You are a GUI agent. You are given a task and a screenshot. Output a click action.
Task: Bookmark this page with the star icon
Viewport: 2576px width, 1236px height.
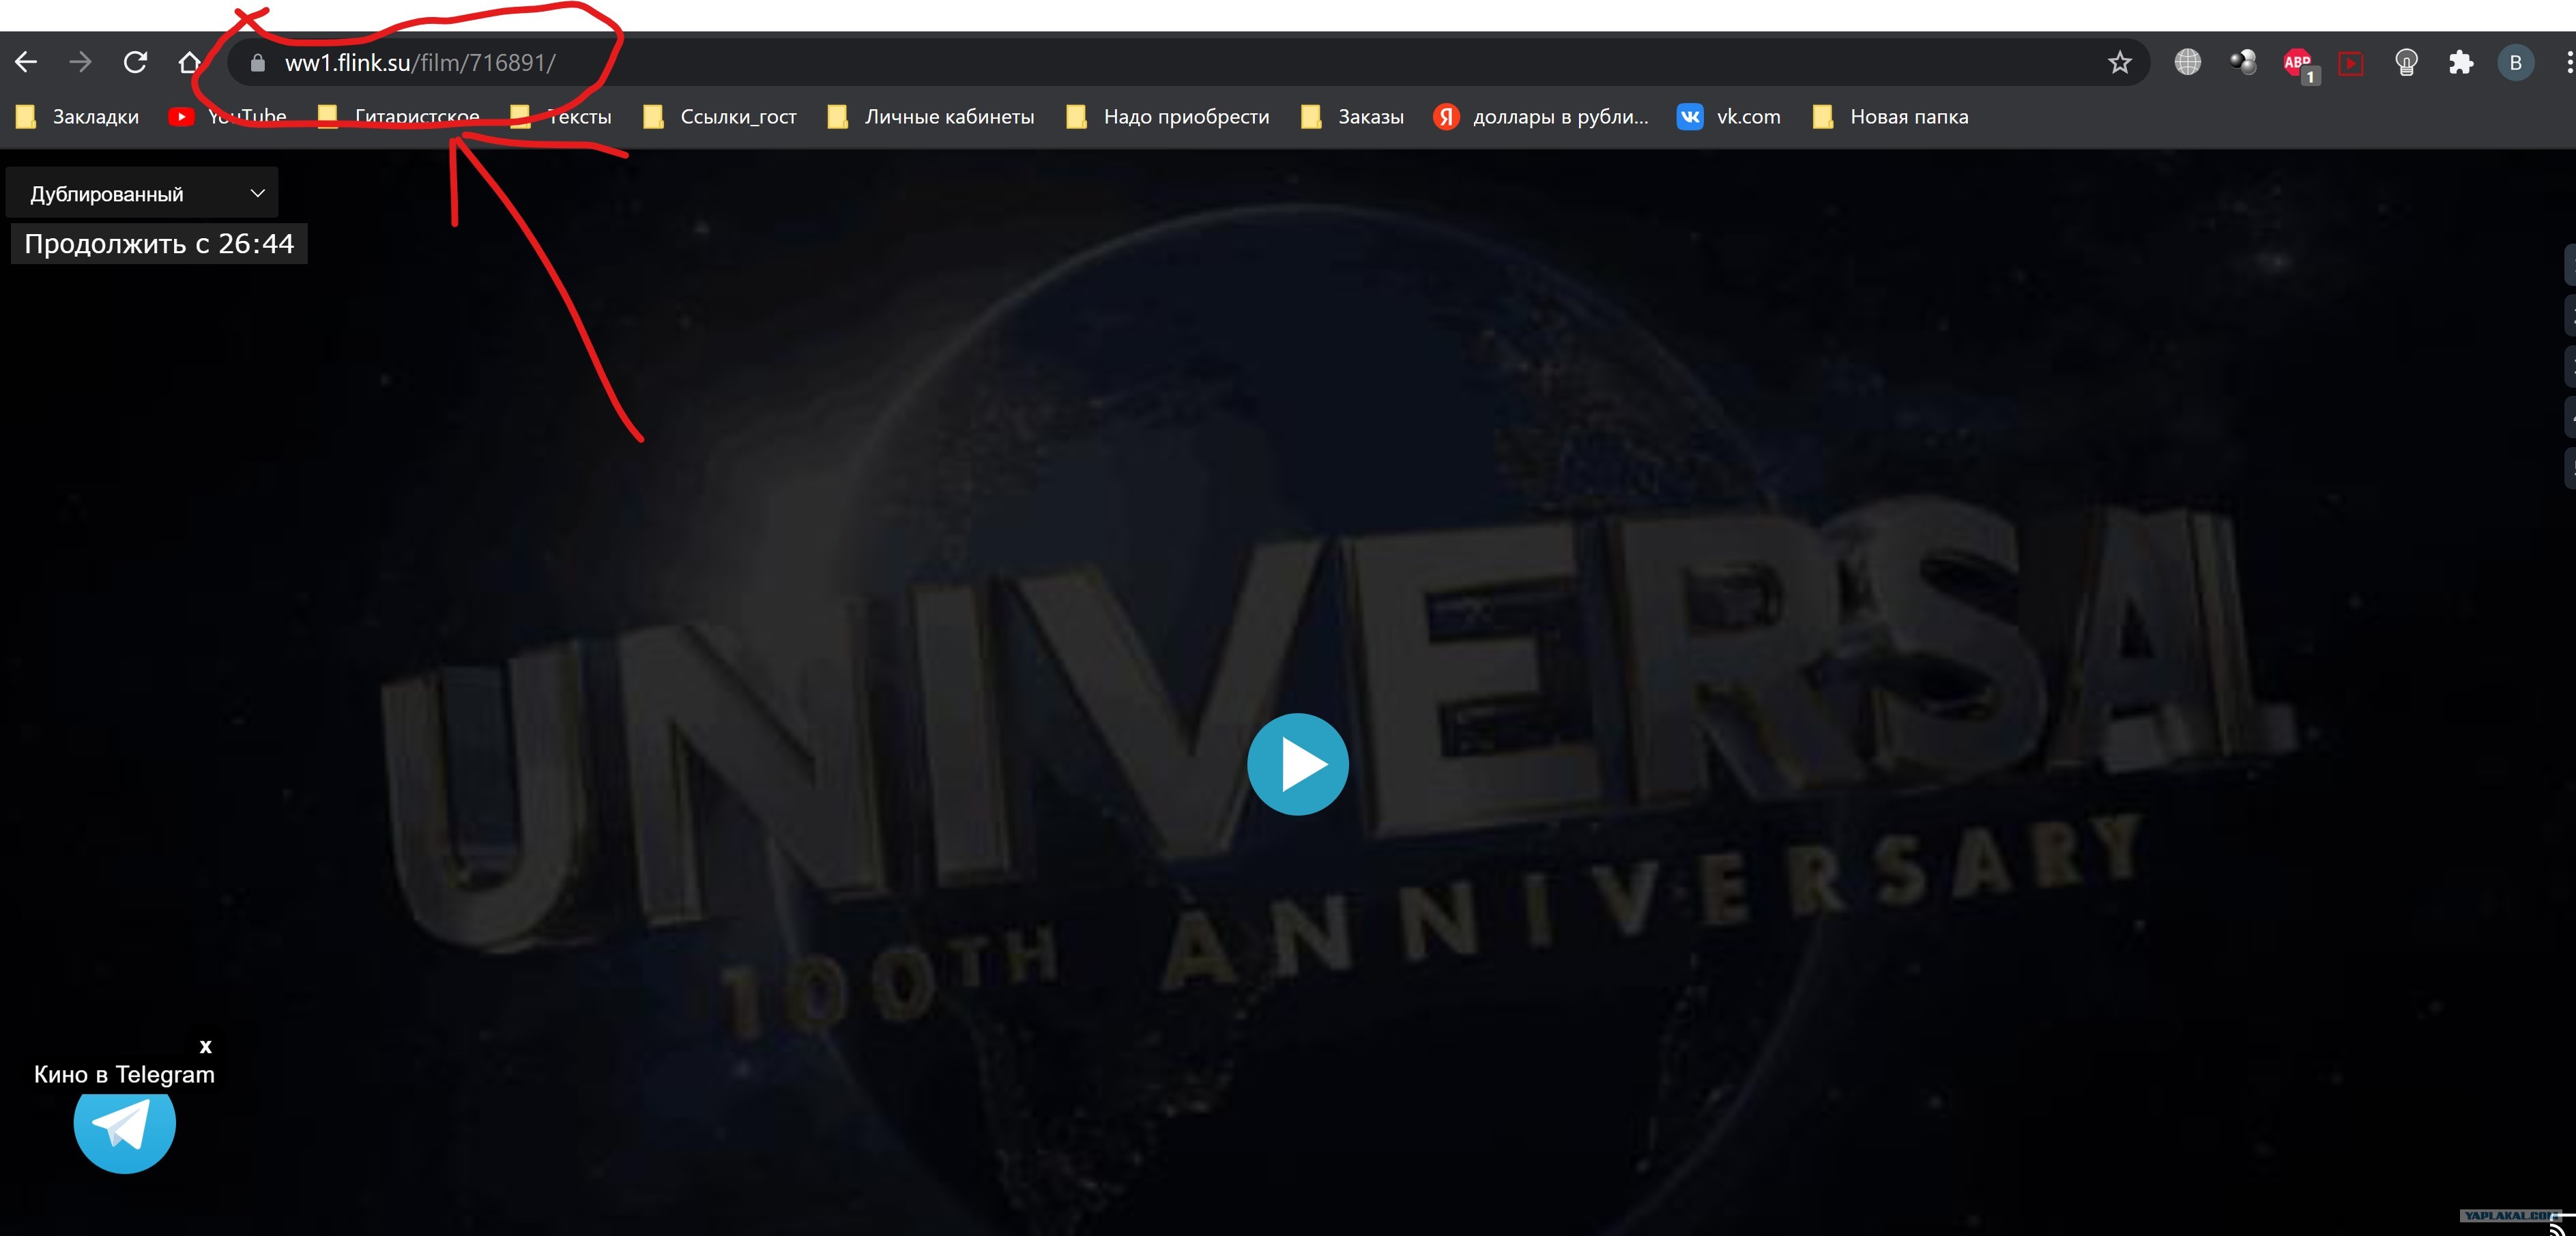pos(2119,63)
